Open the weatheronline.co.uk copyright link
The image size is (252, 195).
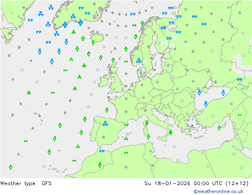(219, 191)
